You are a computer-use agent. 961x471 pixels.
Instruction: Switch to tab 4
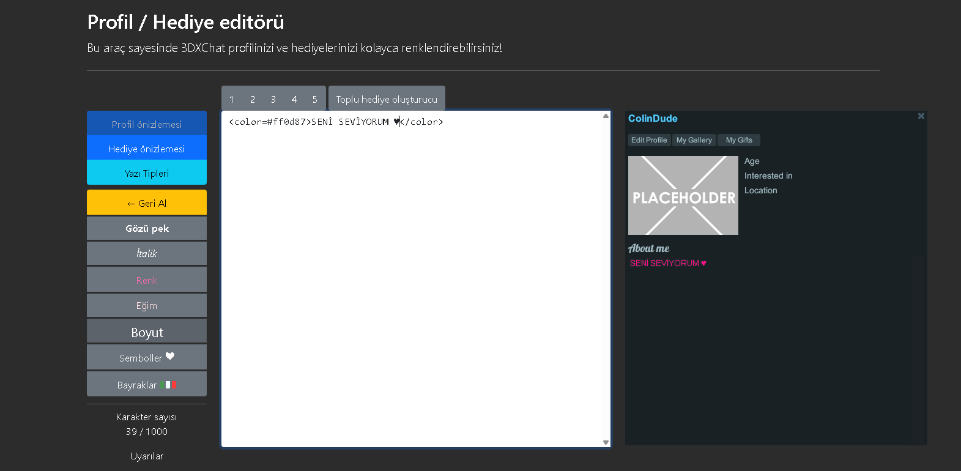tap(294, 99)
